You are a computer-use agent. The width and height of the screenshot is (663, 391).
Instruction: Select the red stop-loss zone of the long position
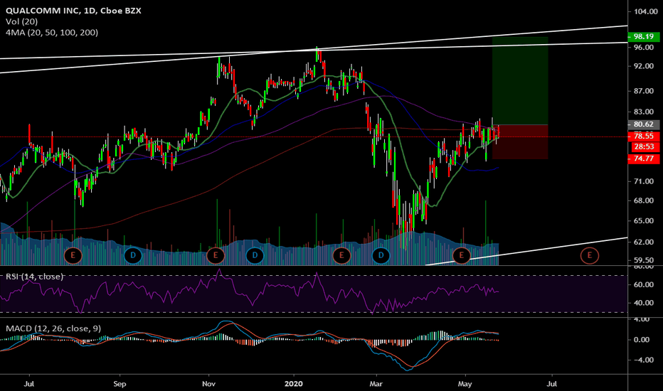pos(520,141)
